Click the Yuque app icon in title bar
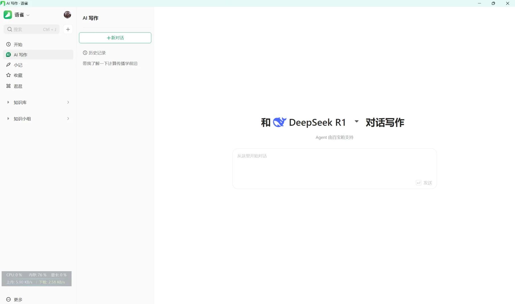 pyautogui.click(x=3, y=3)
